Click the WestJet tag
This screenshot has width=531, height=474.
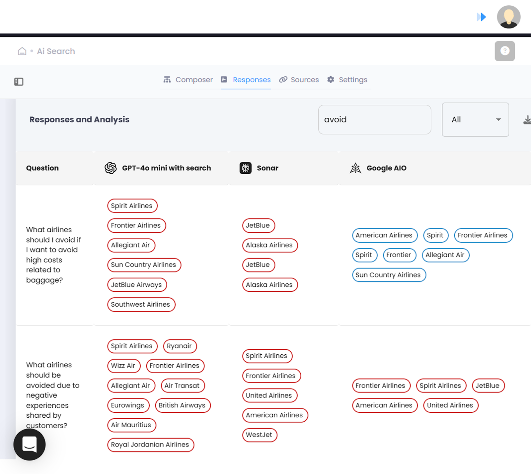pos(260,435)
